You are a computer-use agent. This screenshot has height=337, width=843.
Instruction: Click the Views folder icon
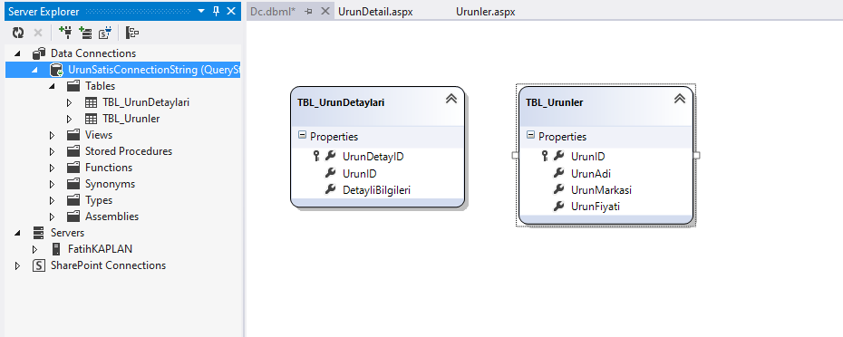point(73,135)
